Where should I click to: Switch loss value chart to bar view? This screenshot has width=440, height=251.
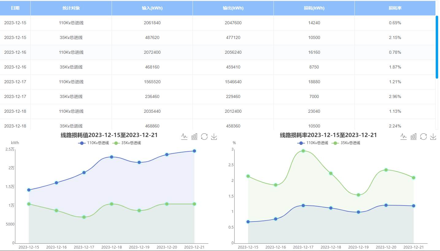click(x=194, y=136)
